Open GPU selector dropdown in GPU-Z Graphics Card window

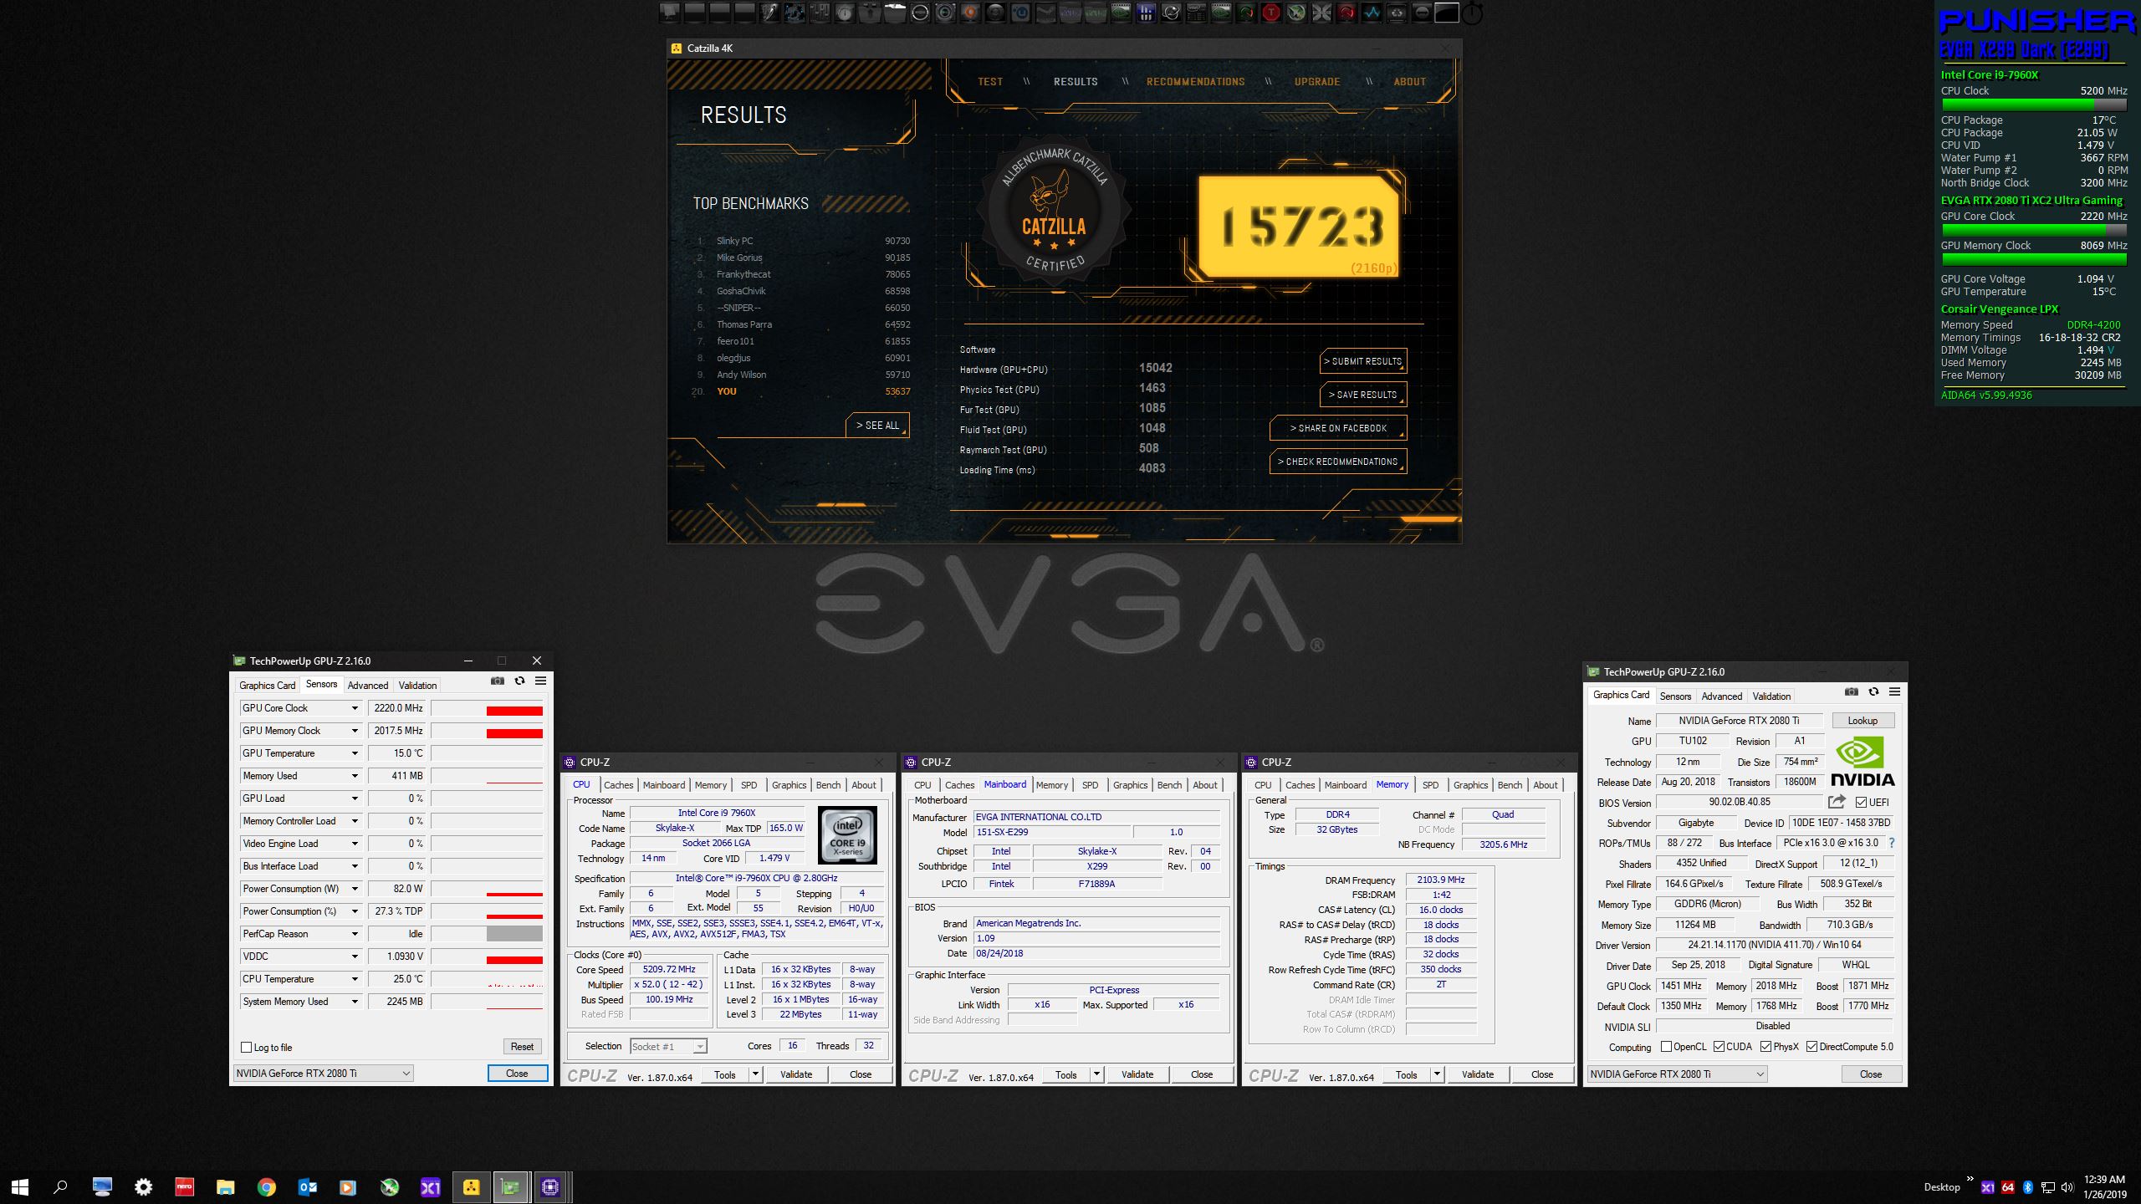[x=1677, y=1074]
